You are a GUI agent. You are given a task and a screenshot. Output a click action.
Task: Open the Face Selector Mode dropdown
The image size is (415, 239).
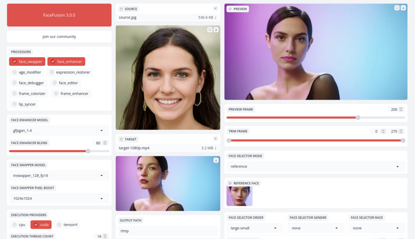point(316,166)
